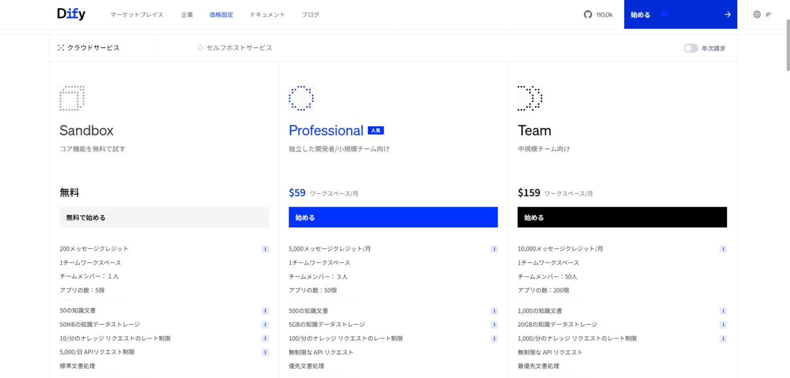Screen dimensions: 790x378
Task: Click the page vertical scrollbar
Action: coord(788,45)
